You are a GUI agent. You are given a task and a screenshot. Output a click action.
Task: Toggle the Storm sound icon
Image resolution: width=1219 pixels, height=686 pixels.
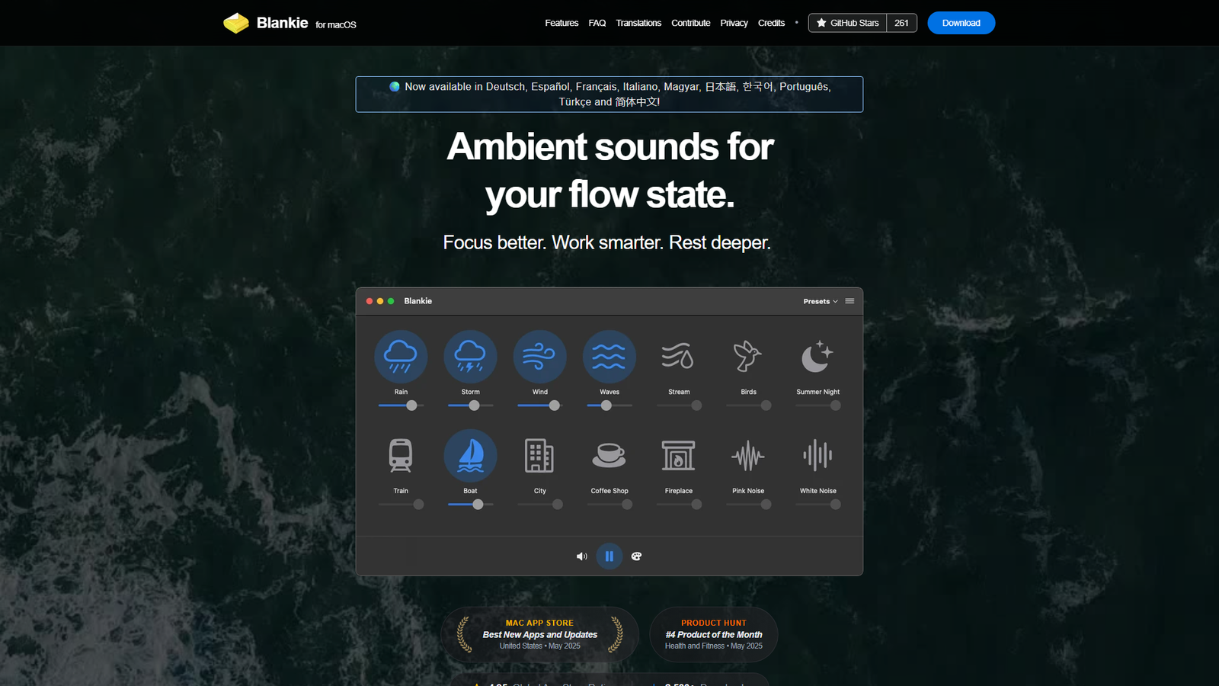[470, 357]
